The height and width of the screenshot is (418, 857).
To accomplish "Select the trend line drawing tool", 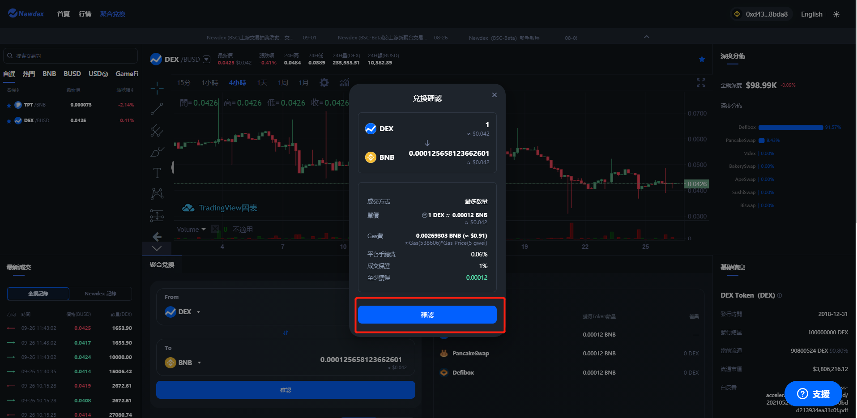I will [157, 109].
